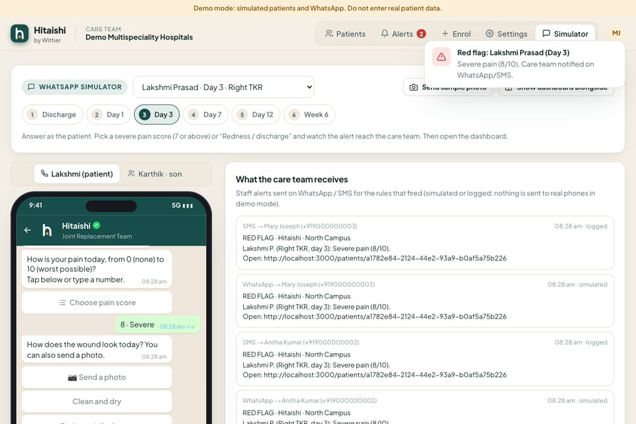Open the Alerts page
Viewport: 636px width, 424px height.
[403, 34]
